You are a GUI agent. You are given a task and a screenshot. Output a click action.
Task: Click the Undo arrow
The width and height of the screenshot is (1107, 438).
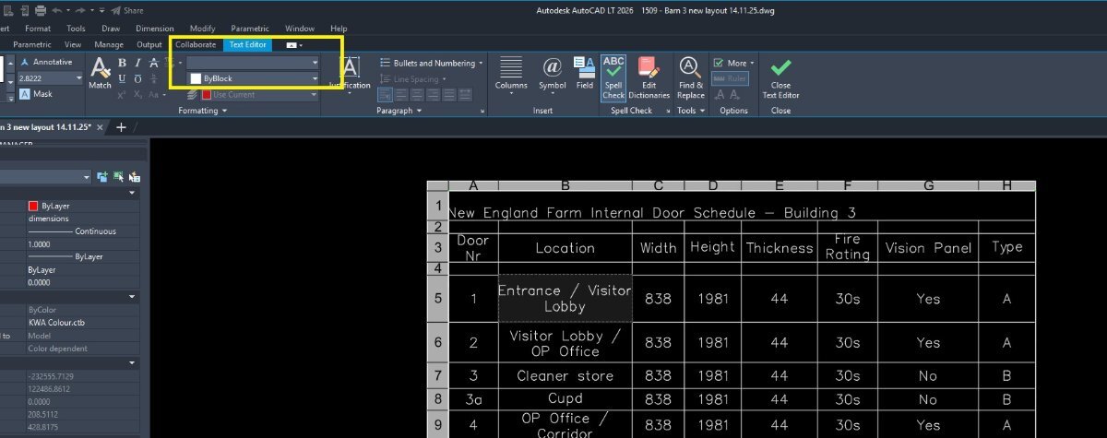57,10
